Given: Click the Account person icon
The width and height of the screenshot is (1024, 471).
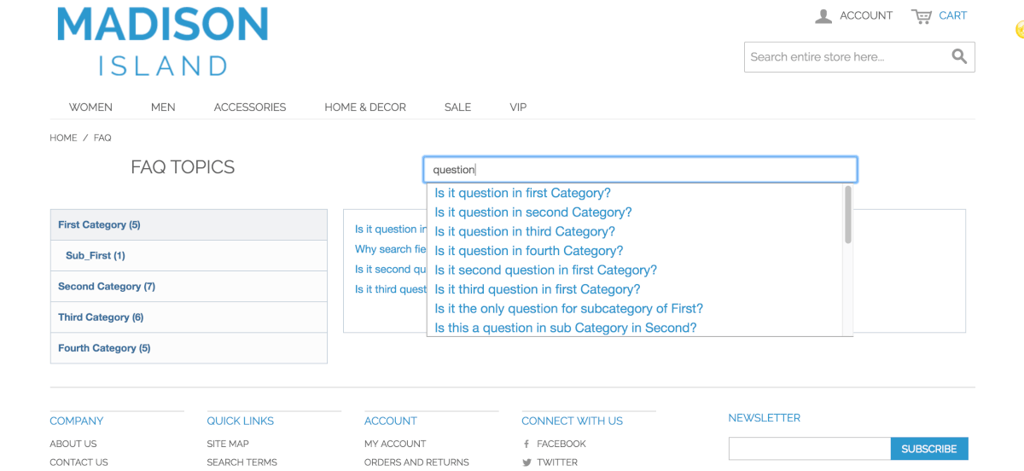Looking at the screenshot, I should point(823,16).
